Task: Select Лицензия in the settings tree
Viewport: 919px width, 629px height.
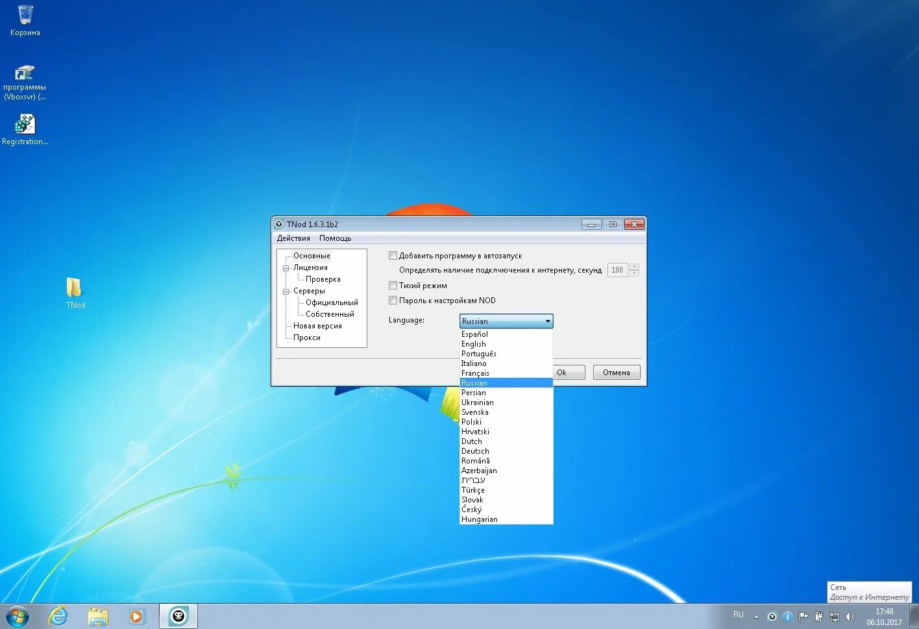Action: pyautogui.click(x=310, y=267)
